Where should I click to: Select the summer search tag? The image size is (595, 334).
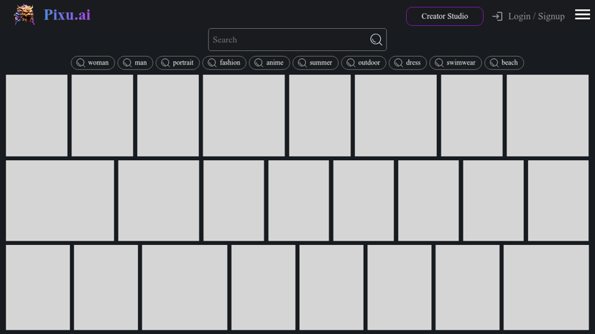[315, 62]
